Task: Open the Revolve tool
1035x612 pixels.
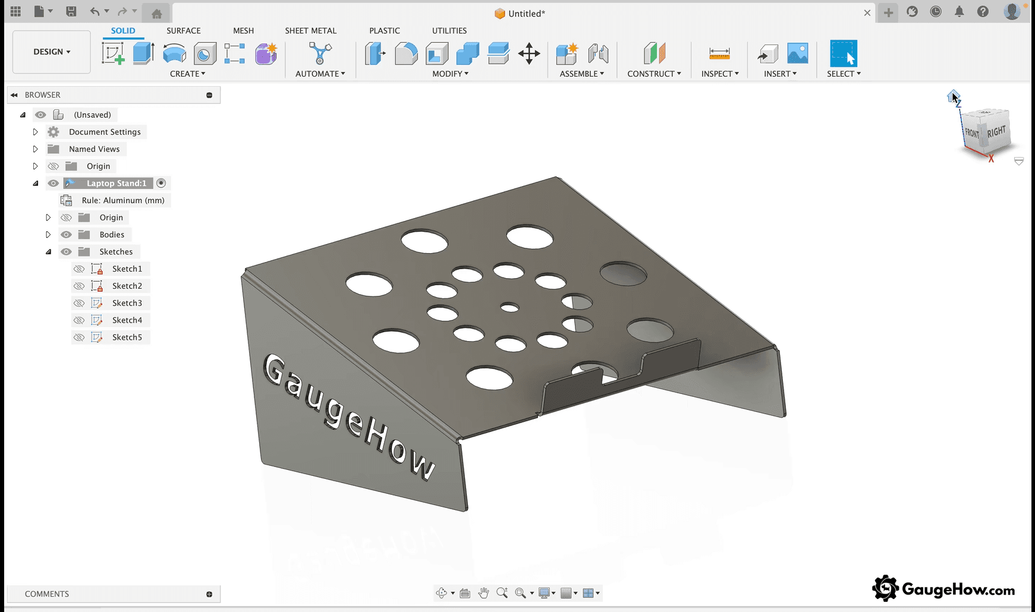Action: point(174,53)
